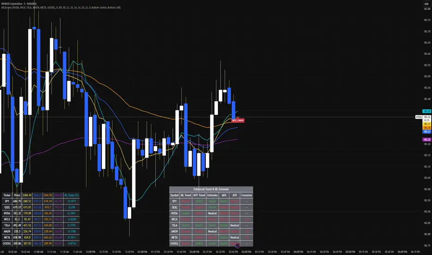Open the USD currency selector
Screen dimensions: 432x255
[426, 4]
